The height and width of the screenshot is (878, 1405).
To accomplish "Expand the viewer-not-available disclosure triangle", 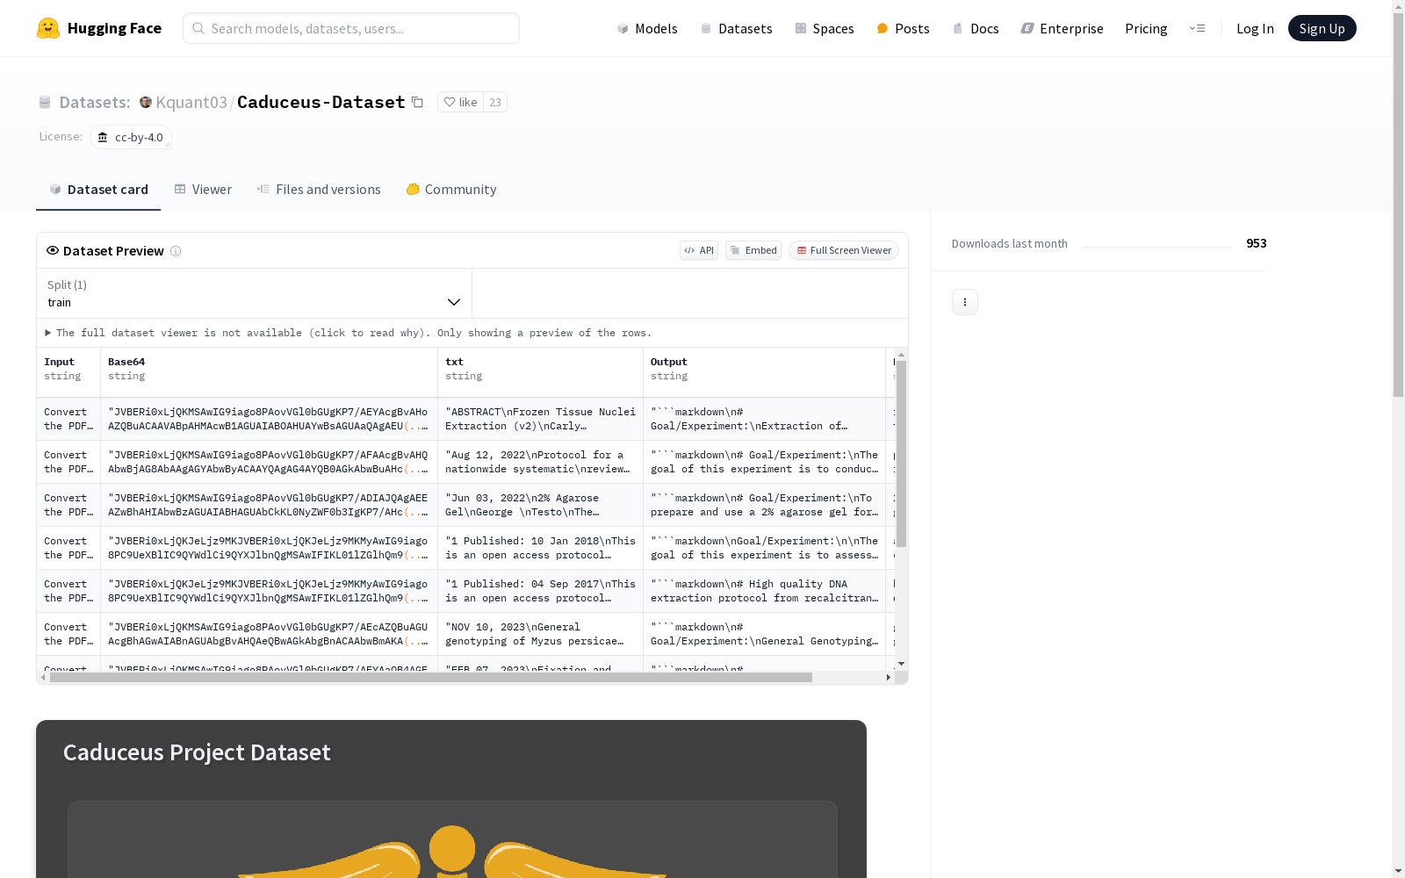I will (47, 333).
